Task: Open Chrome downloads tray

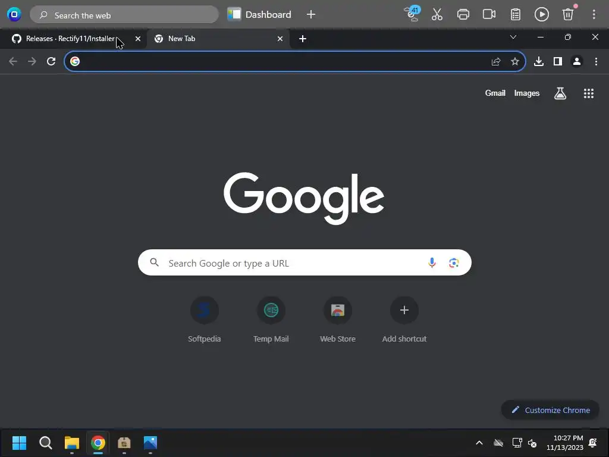Action: 539,61
